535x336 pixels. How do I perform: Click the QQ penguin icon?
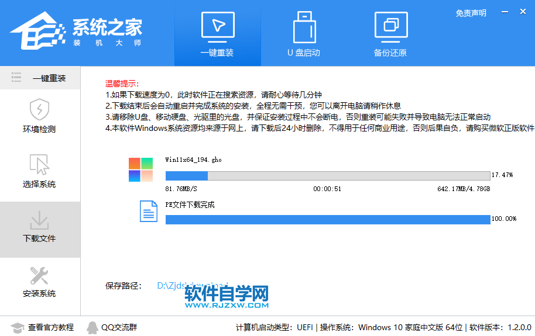click(x=92, y=328)
